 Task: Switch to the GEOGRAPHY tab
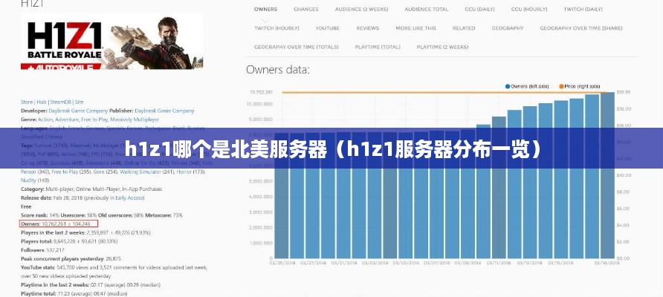[x=508, y=28]
